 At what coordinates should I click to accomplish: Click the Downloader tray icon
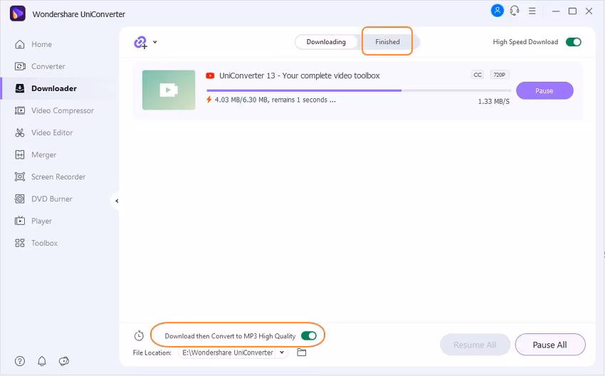(20, 88)
